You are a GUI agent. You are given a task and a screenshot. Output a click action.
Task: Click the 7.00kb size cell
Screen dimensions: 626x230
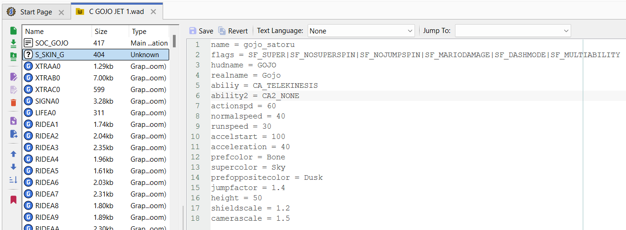[103, 78]
